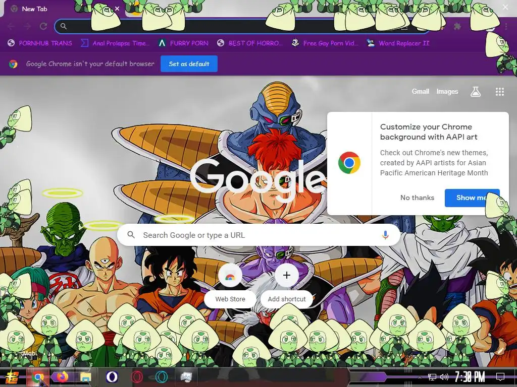Click the Word Replacer II bookmark favicon
This screenshot has height=387, width=517.
click(371, 43)
